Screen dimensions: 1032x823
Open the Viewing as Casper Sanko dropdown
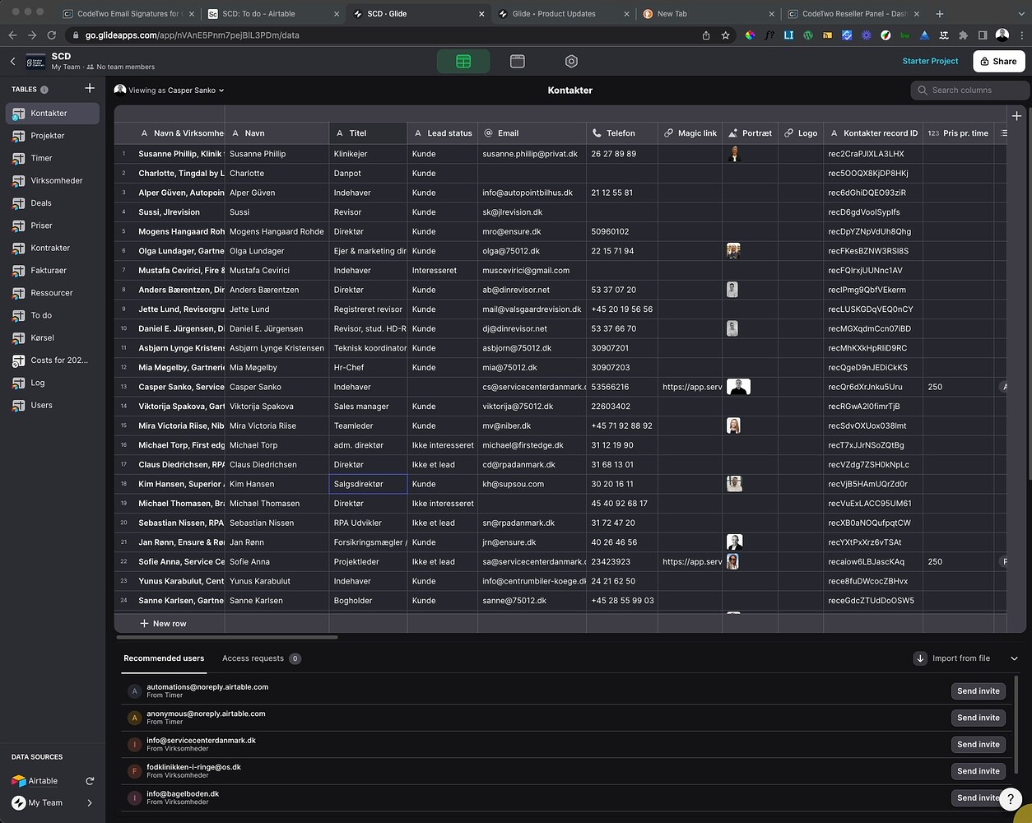click(x=170, y=90)
